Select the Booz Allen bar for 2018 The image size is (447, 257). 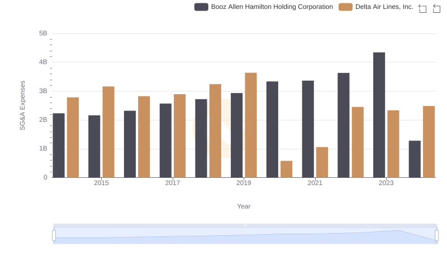click(201, 138)
